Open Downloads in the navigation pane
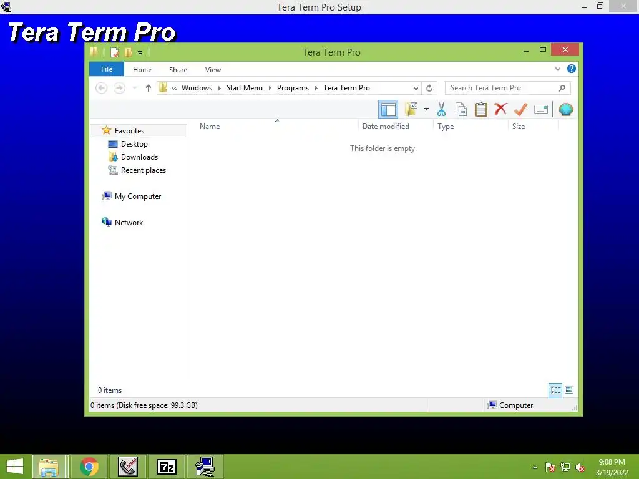The image size is (639, 479). pos(139,157)
